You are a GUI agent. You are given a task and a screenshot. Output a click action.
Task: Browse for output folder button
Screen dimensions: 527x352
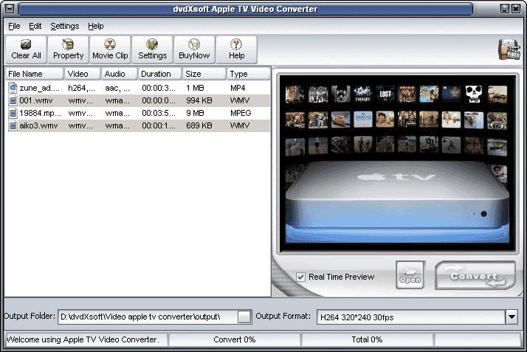244,317
